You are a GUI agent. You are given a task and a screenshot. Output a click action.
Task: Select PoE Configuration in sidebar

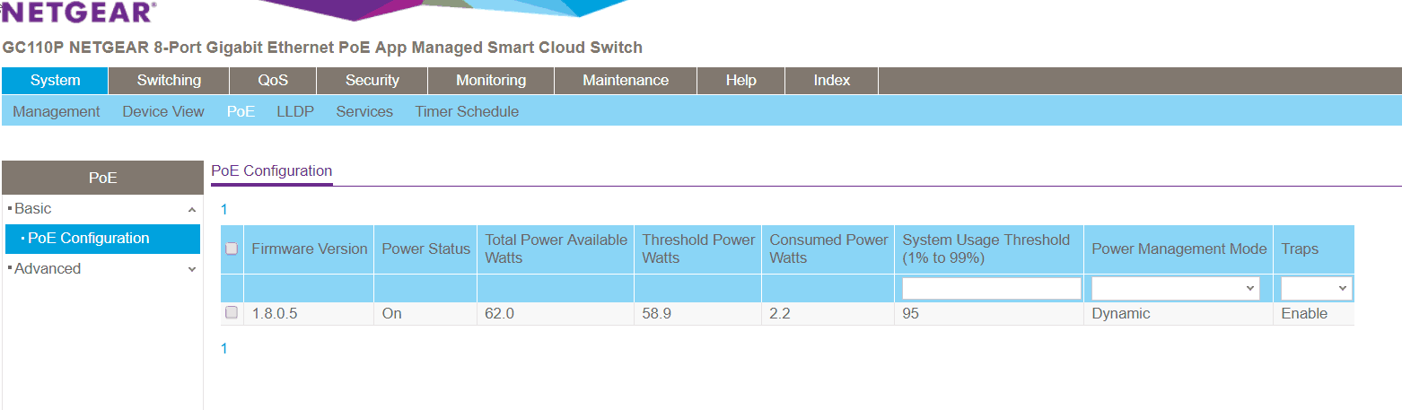88,239
